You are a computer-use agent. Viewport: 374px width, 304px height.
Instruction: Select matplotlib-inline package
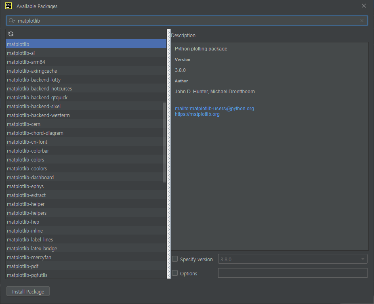[x=86, y=231]
